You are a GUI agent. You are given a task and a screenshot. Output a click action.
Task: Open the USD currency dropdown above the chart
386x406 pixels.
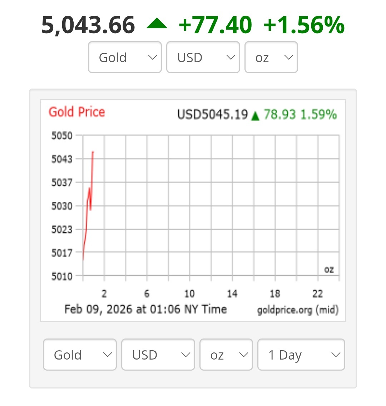pyautogui.click(x=203, y=57)
